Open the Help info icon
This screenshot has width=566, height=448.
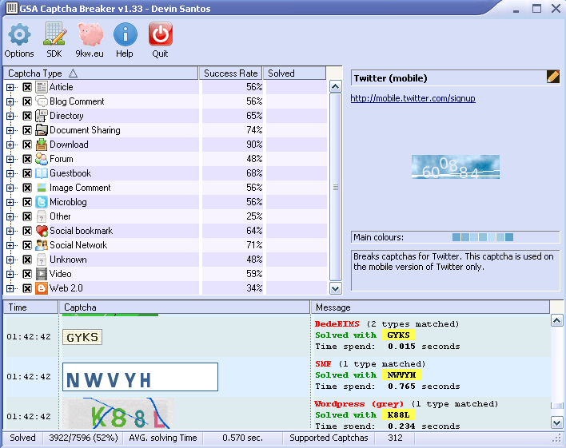coord(126,34)
